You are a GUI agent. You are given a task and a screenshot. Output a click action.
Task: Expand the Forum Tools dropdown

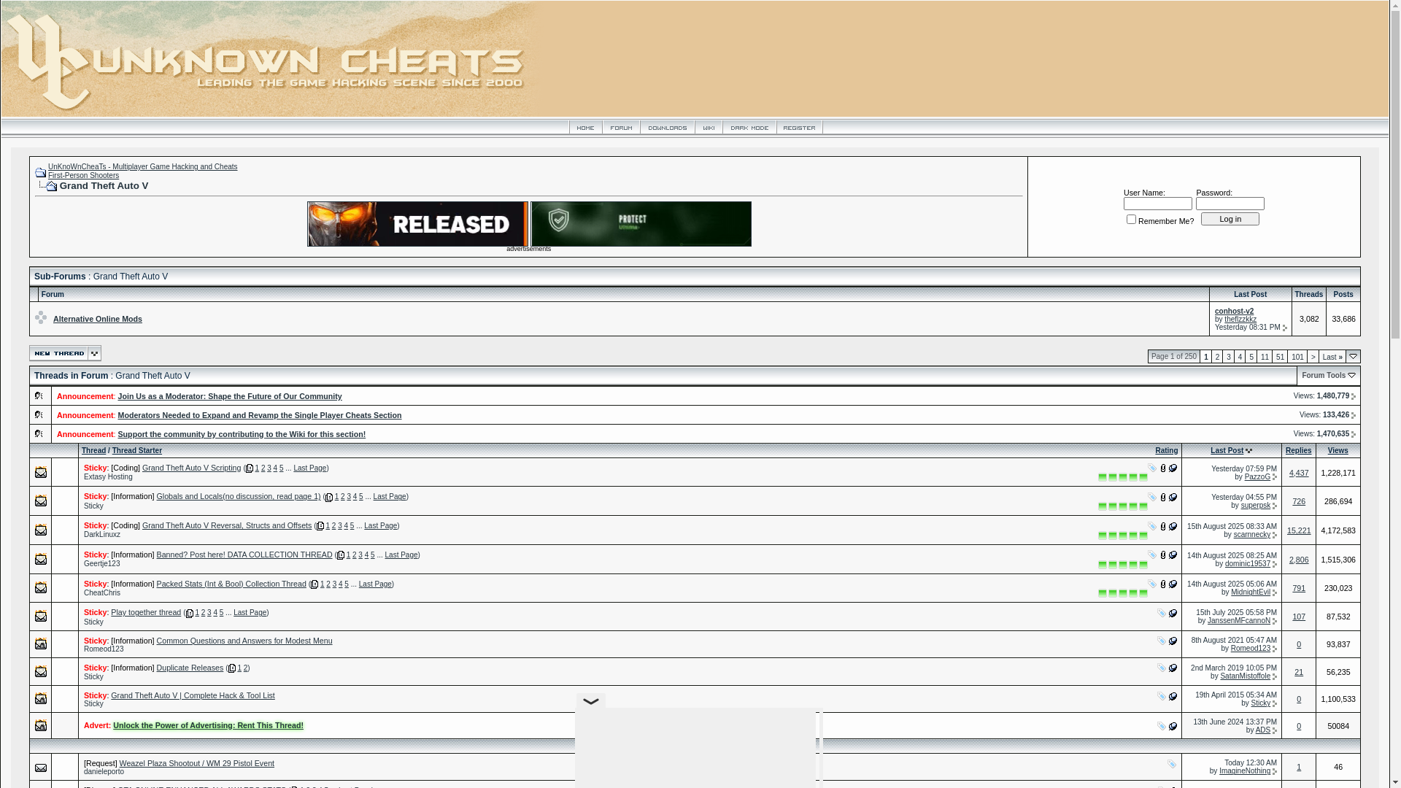(1329, 376)
